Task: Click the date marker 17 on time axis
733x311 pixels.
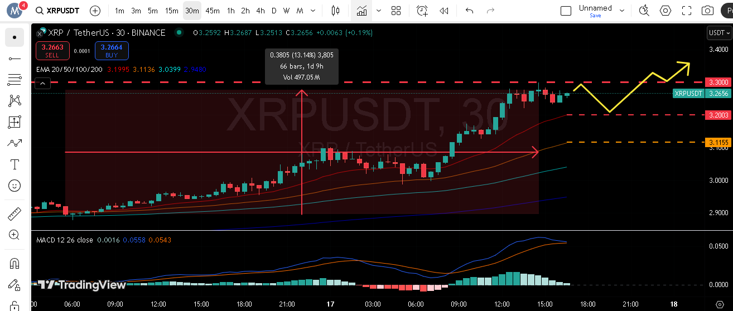Action: (330, 304)
